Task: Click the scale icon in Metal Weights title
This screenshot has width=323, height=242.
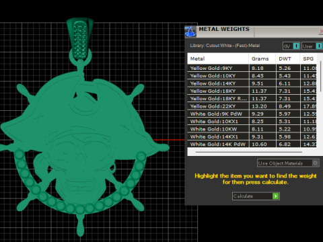Action: (190, 32)
